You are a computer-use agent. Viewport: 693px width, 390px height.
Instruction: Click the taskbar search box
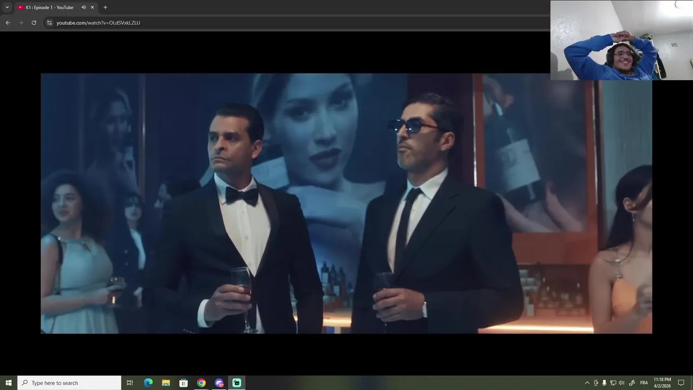click(69, 383)
